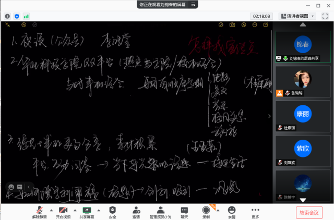Select 刘紫欣's participant tile
Screen dimensions: 334x220
(x=303, y=151)
